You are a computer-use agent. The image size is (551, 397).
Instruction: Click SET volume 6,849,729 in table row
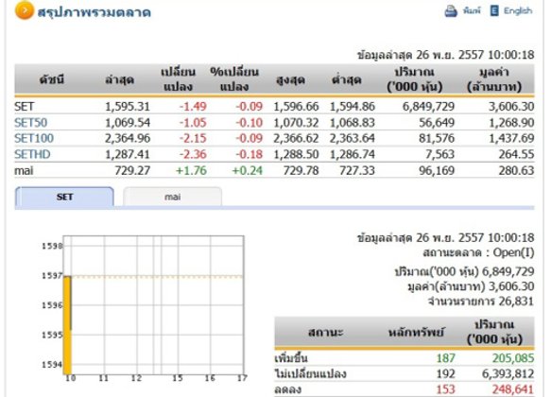click(428, 107)
